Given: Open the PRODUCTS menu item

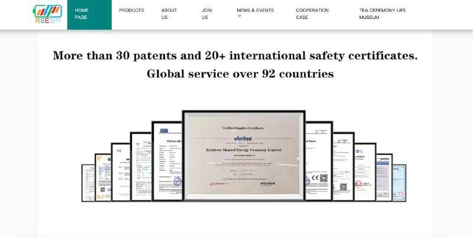Looking at the screenshot, I should coord(131,10).
